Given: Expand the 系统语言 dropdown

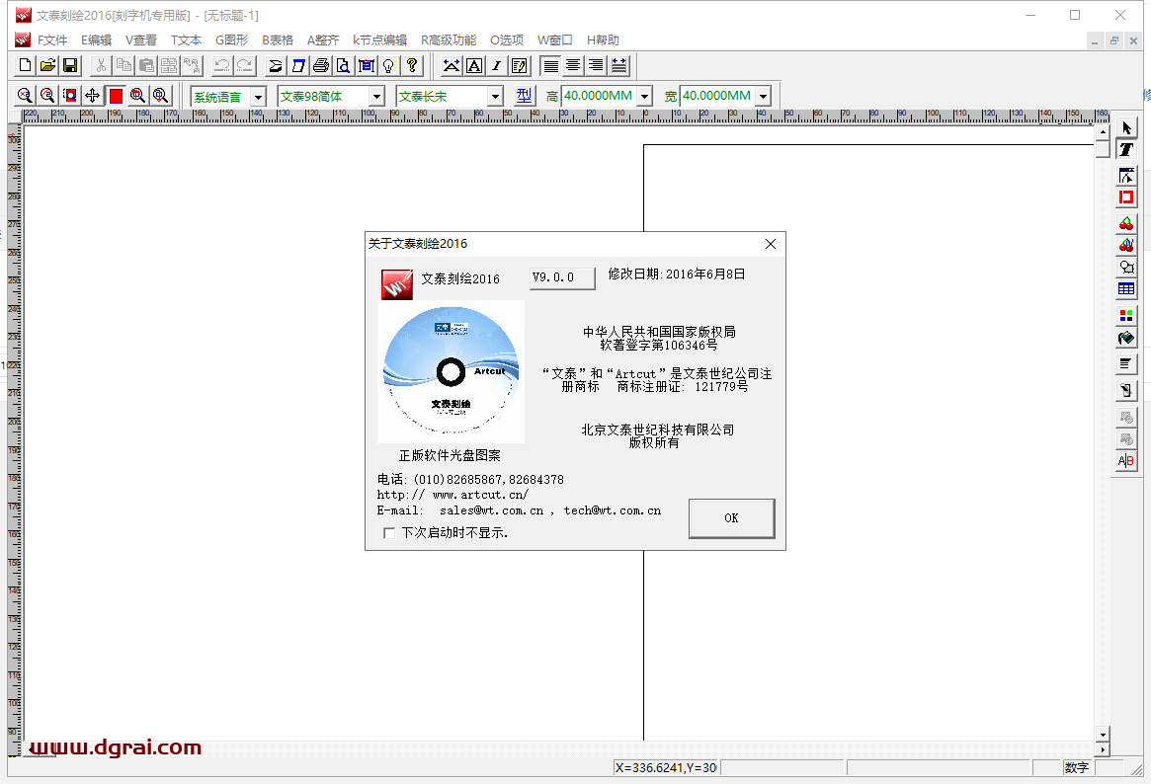Looking at the screenshot, I should 259,97.
